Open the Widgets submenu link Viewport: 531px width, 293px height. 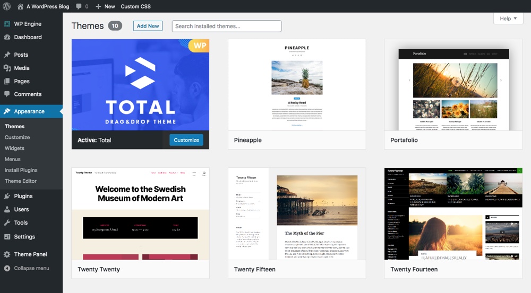14,148
